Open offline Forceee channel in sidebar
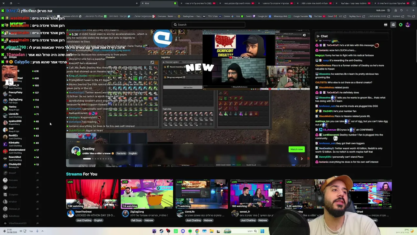The image size is (417, 235). tap(20, 180)
